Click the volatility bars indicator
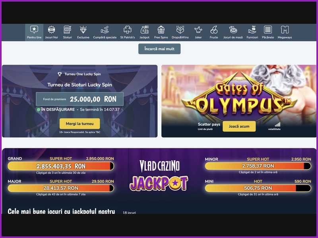 point(277,125)
